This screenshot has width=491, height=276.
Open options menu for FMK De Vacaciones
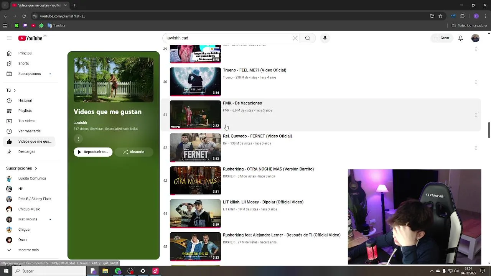pos(476,115)
